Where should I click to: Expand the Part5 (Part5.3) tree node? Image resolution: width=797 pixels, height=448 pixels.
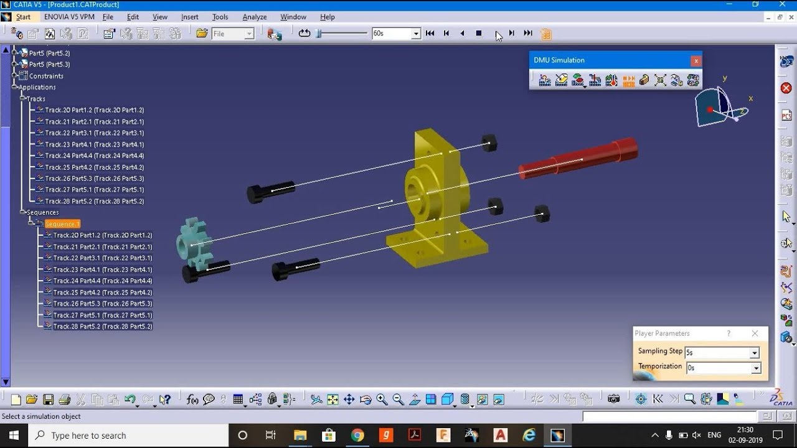(x=16, y=65)
